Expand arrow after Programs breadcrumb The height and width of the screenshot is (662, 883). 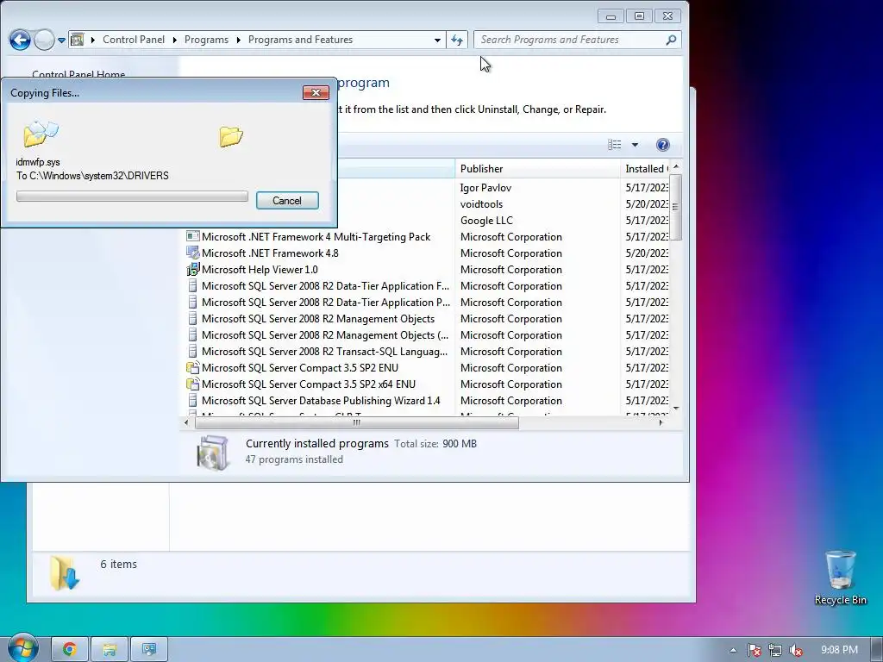pyautogui.click(x=238, y=40)
